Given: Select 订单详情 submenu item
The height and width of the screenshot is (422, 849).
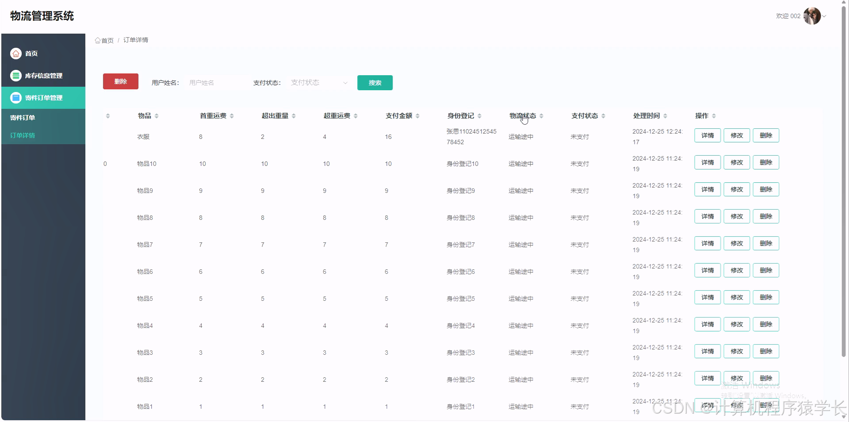Looking at the screenshot, I should (43, 135).
